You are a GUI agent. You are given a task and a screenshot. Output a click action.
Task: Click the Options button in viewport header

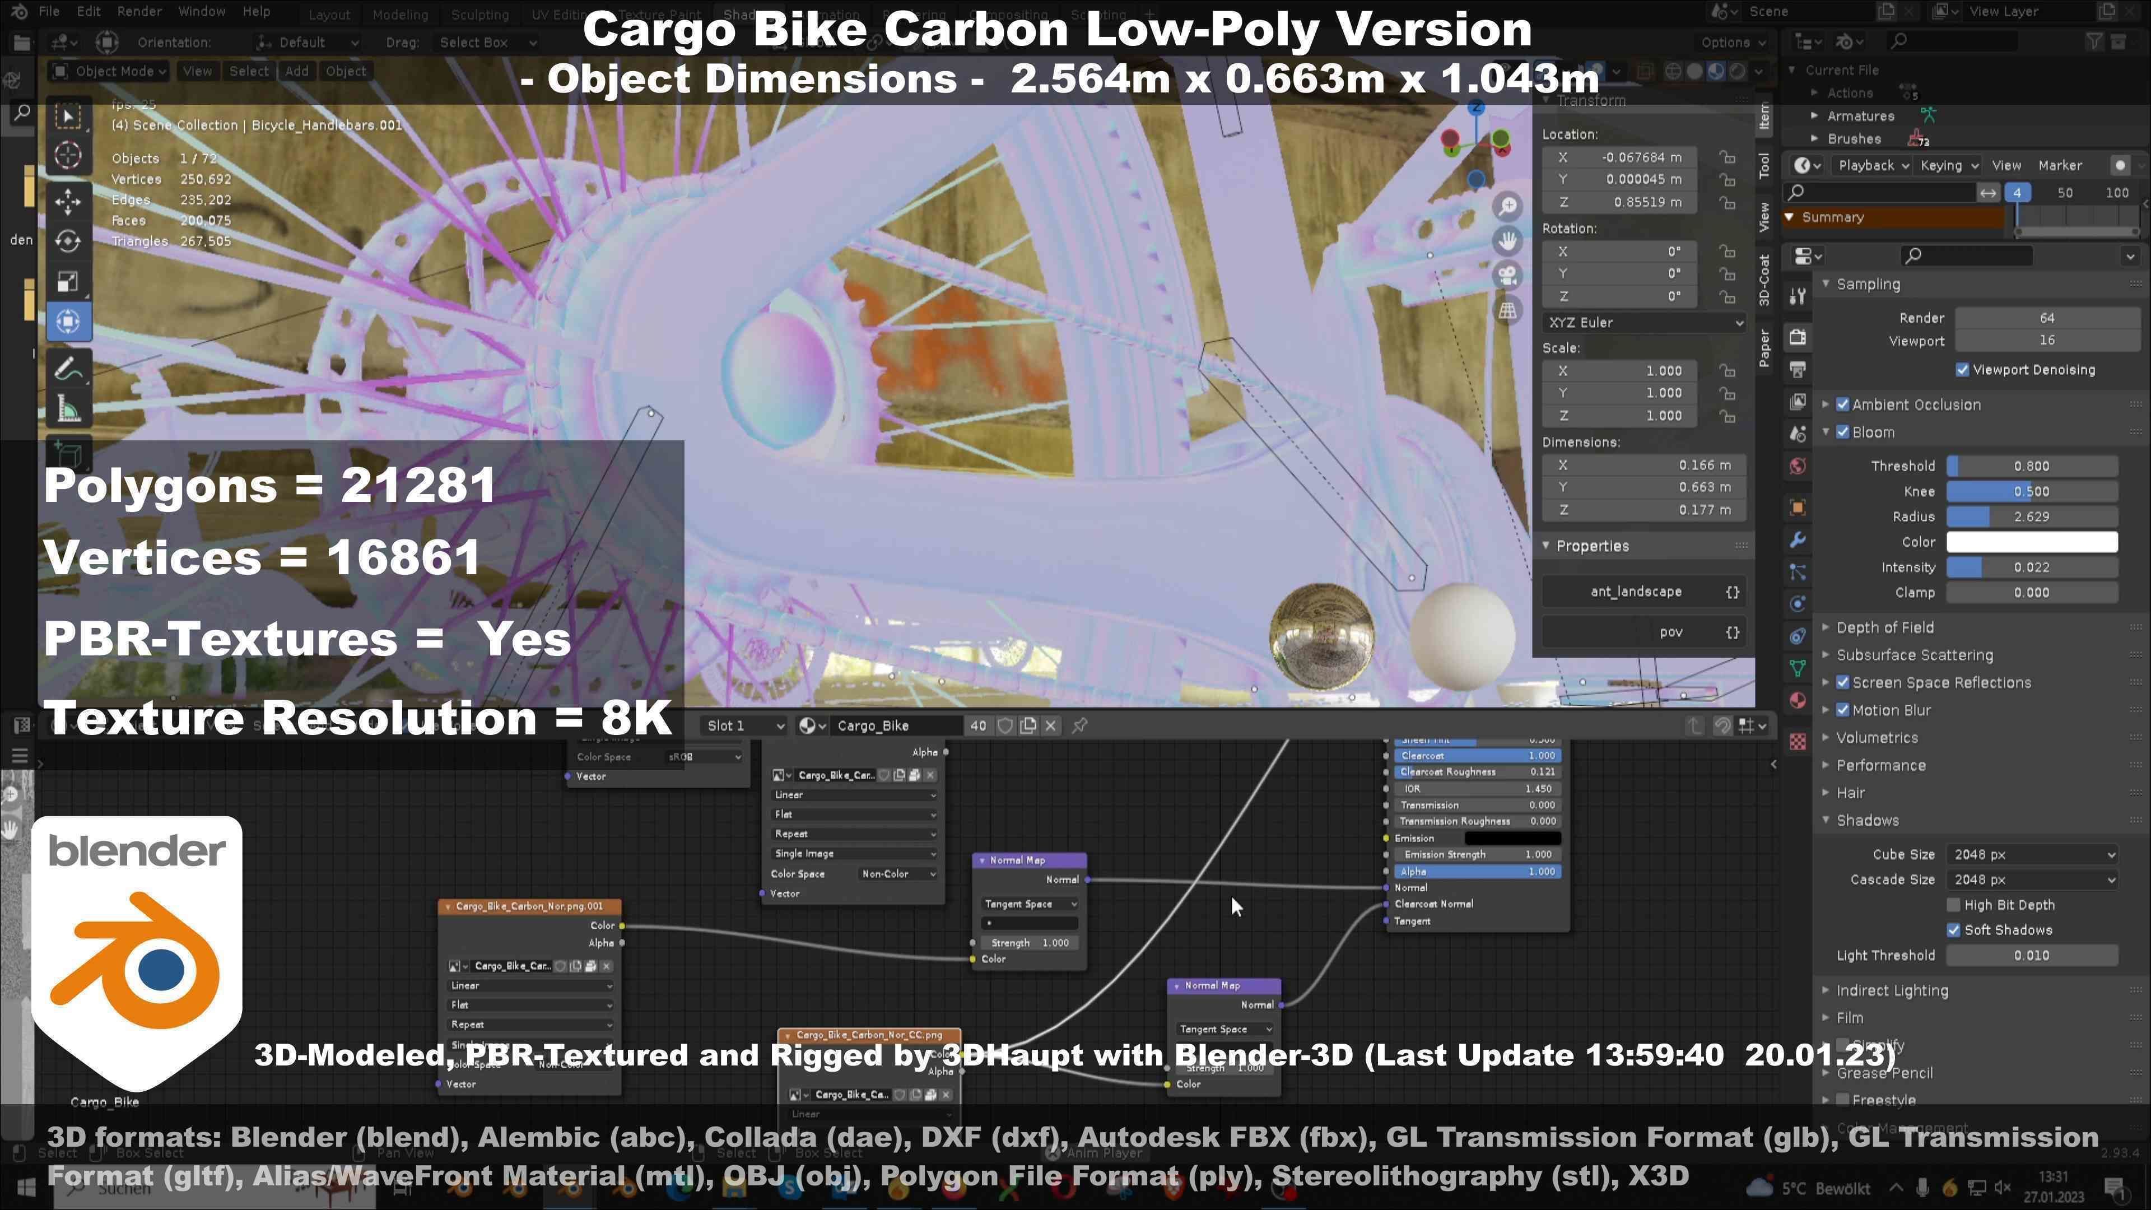pyautogui.click(x=1733, y=43)
